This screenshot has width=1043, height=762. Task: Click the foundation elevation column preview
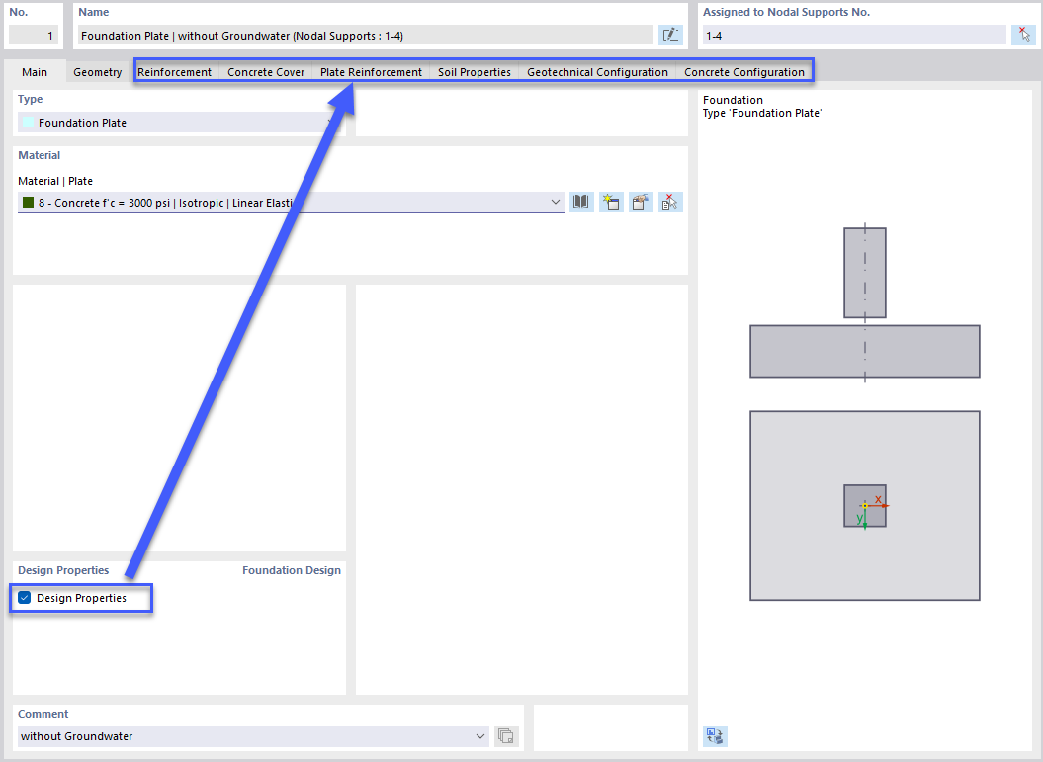click(x=865, y=274)
